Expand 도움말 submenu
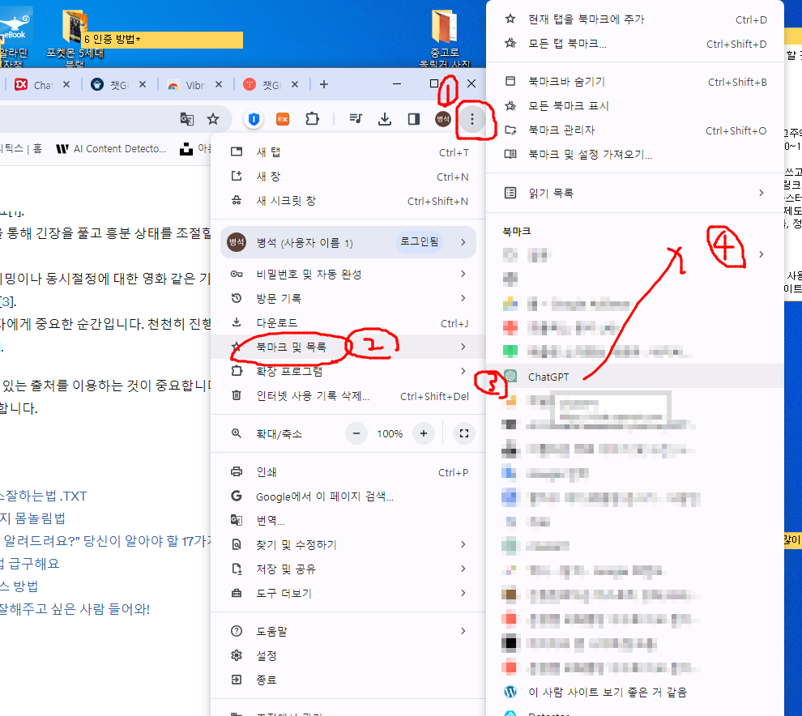The image size is (802, 716). click(x=348, y=631)
